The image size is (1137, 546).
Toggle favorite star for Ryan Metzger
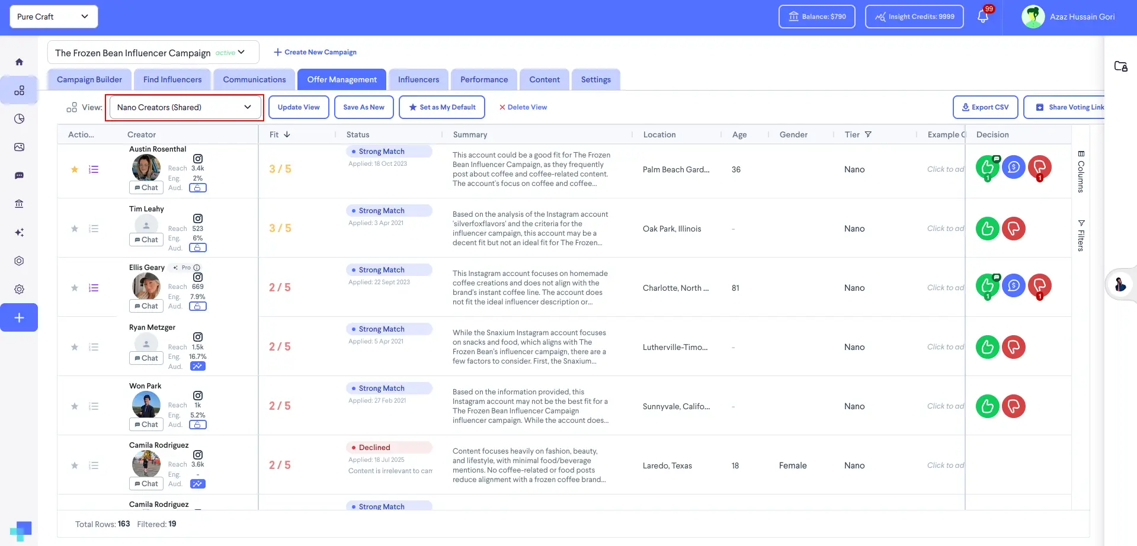(75, 347)
